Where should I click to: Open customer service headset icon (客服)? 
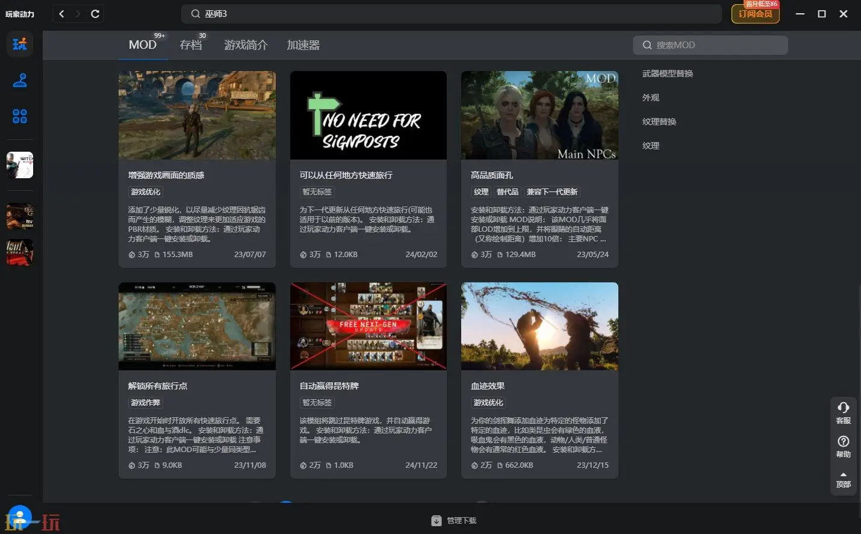point(843,412)
